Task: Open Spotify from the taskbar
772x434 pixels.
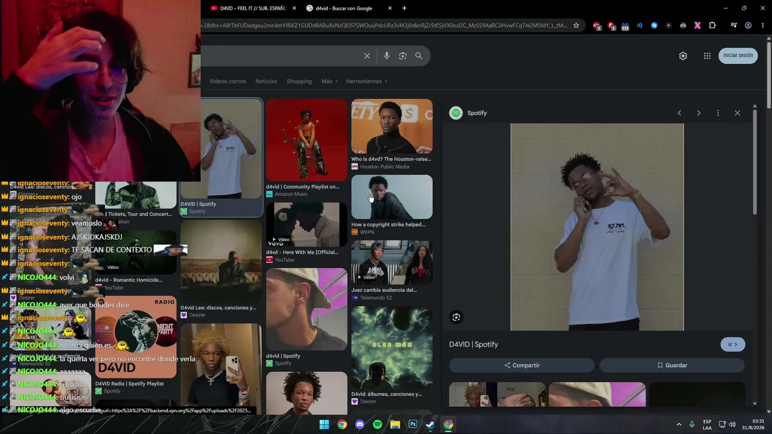Action: [378, 424]
